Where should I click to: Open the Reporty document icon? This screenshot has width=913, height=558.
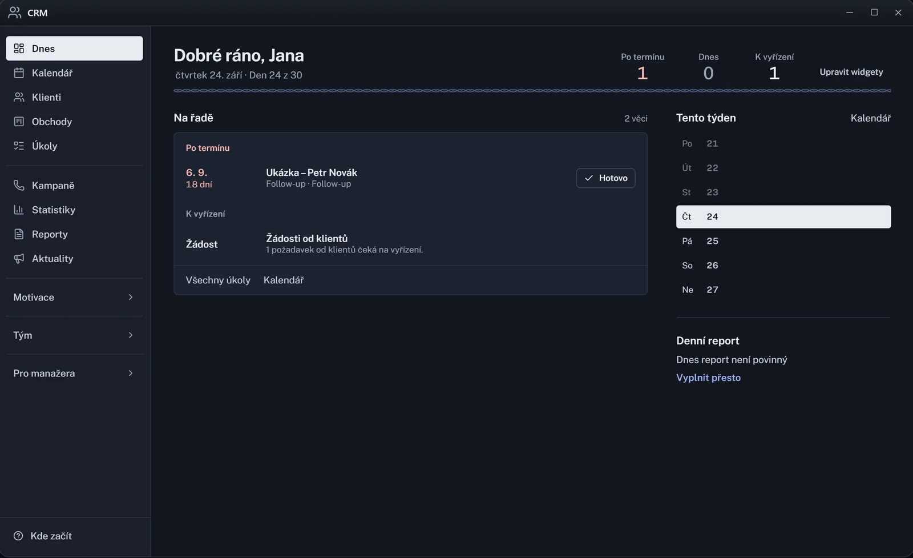pyautogui.click(x=19, y=234)
